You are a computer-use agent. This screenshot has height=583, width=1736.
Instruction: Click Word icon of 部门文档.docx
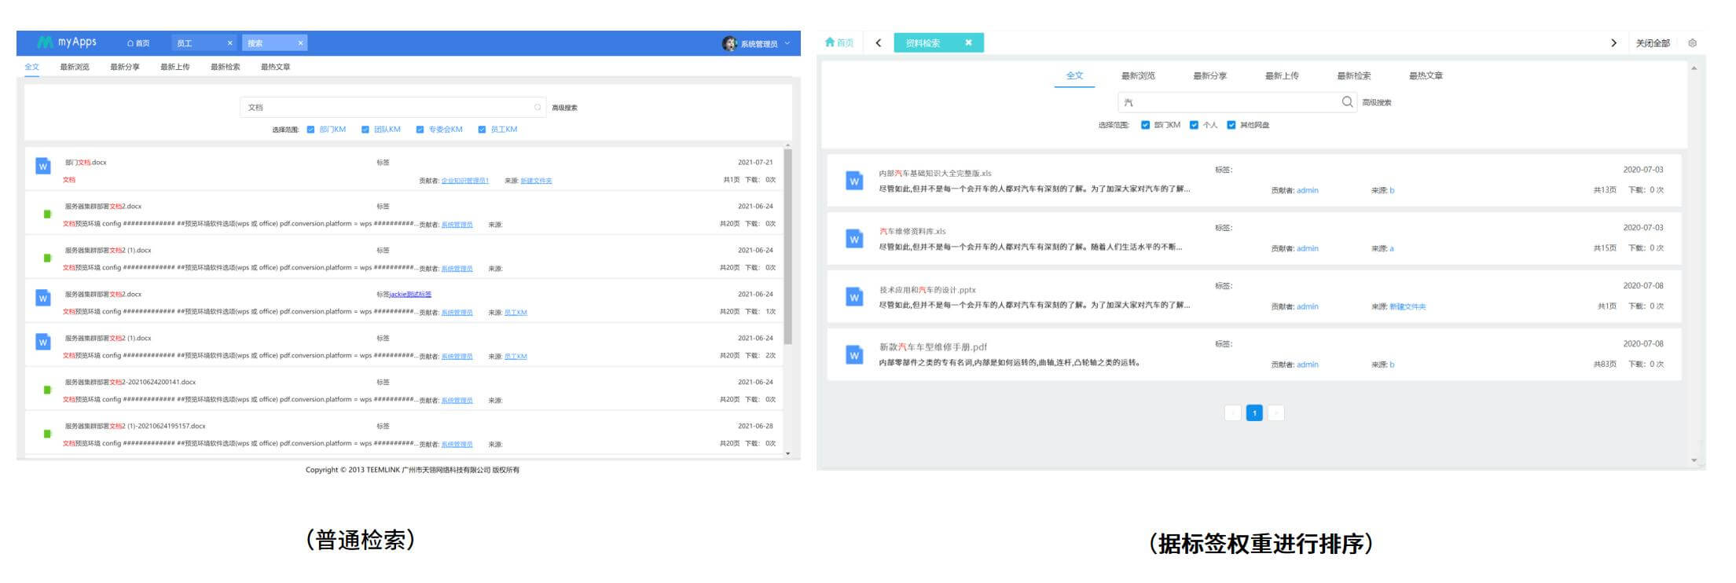43,167
